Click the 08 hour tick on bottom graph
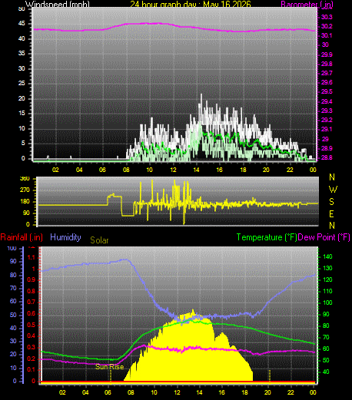 (x=131, y=392)
